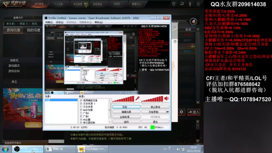
Task: Toggle 显示器获取 source checkbox
Action: [81, 122]
